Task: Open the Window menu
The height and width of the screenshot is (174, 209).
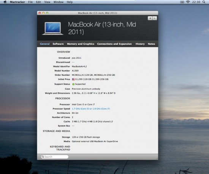Action: pyautogui.click(x=59, y=2)
